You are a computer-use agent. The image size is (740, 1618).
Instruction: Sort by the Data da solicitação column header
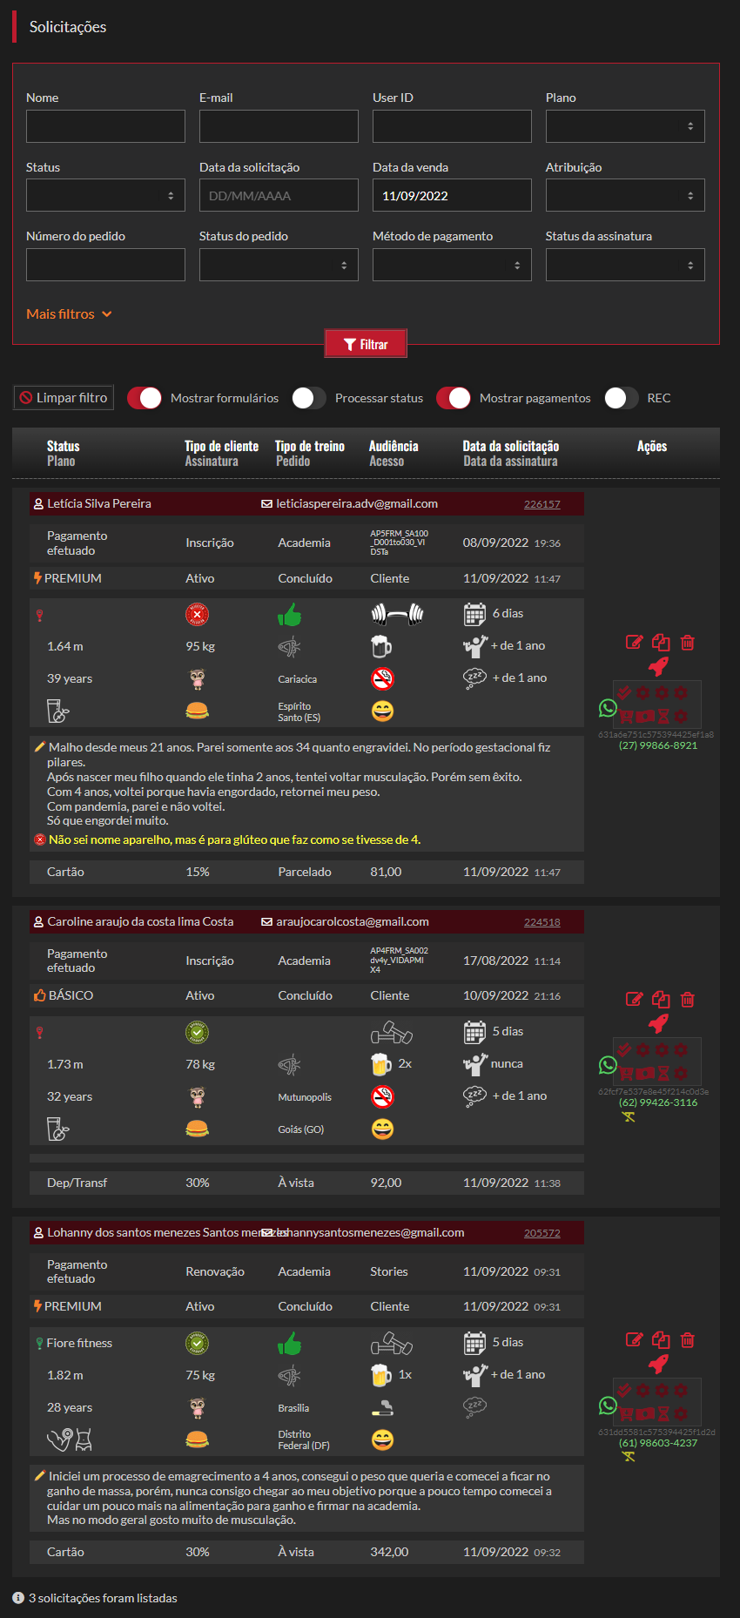[511, 446]
